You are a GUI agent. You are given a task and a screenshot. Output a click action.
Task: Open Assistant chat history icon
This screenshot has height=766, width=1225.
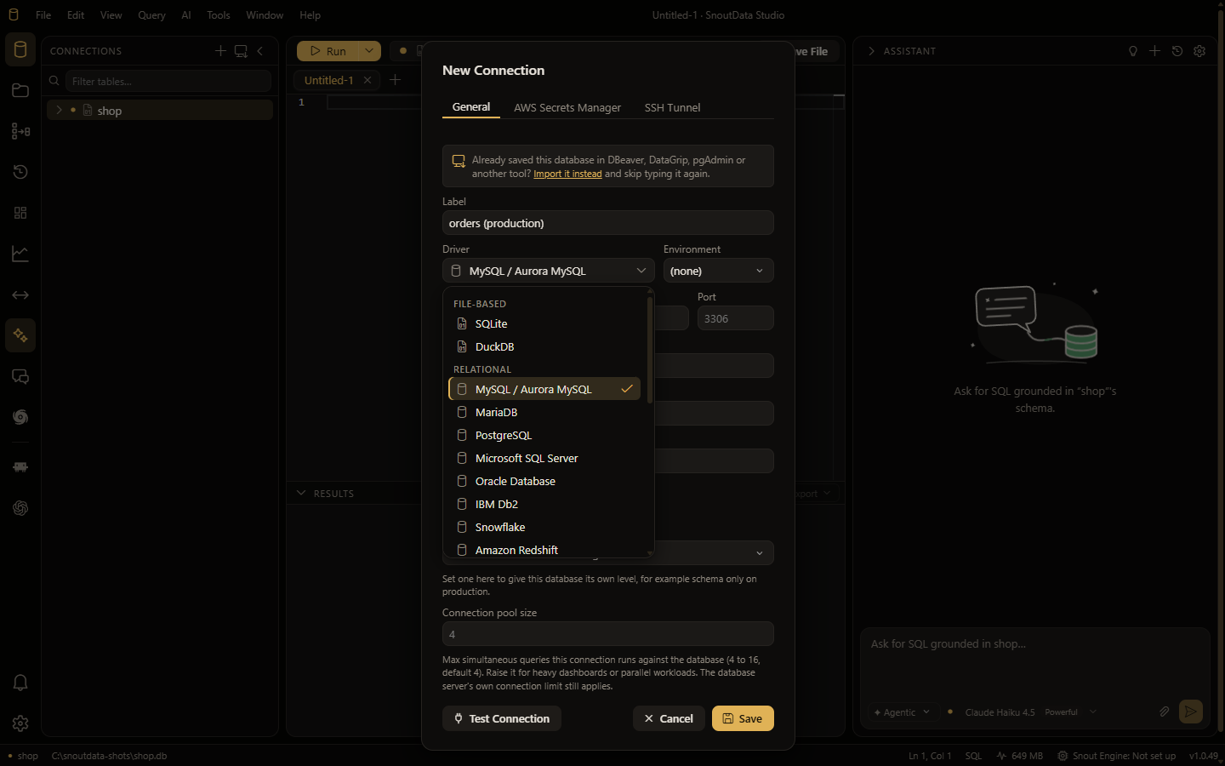[1177, 51]
